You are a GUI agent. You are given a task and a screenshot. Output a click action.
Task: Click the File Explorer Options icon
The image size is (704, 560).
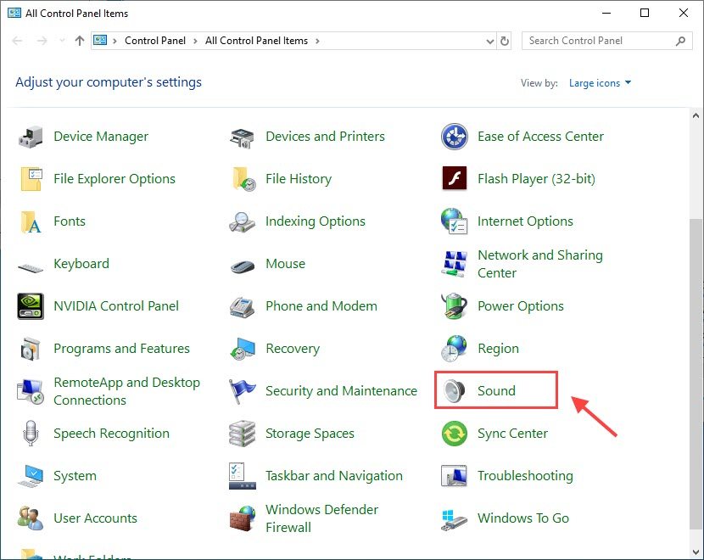[x=31, y=179]
